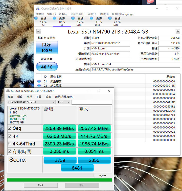Open the 語言 menu in AS SSD Benchmark

click(x=48, y=97)
